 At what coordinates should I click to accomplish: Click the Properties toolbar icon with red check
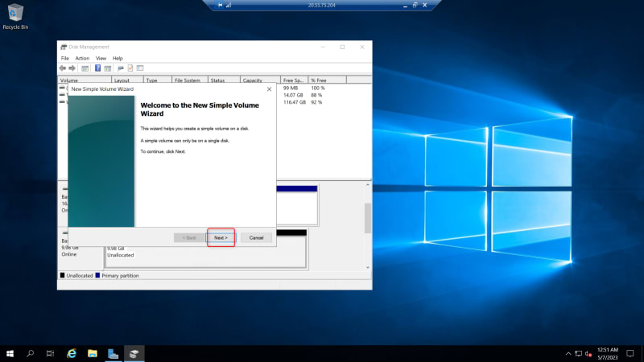coord(130,68)
